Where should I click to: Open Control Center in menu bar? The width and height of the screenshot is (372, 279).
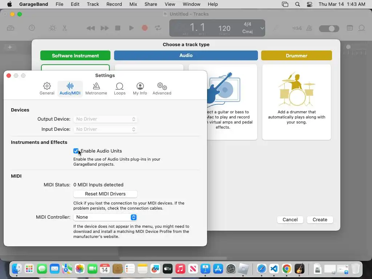tap(310, 4)
